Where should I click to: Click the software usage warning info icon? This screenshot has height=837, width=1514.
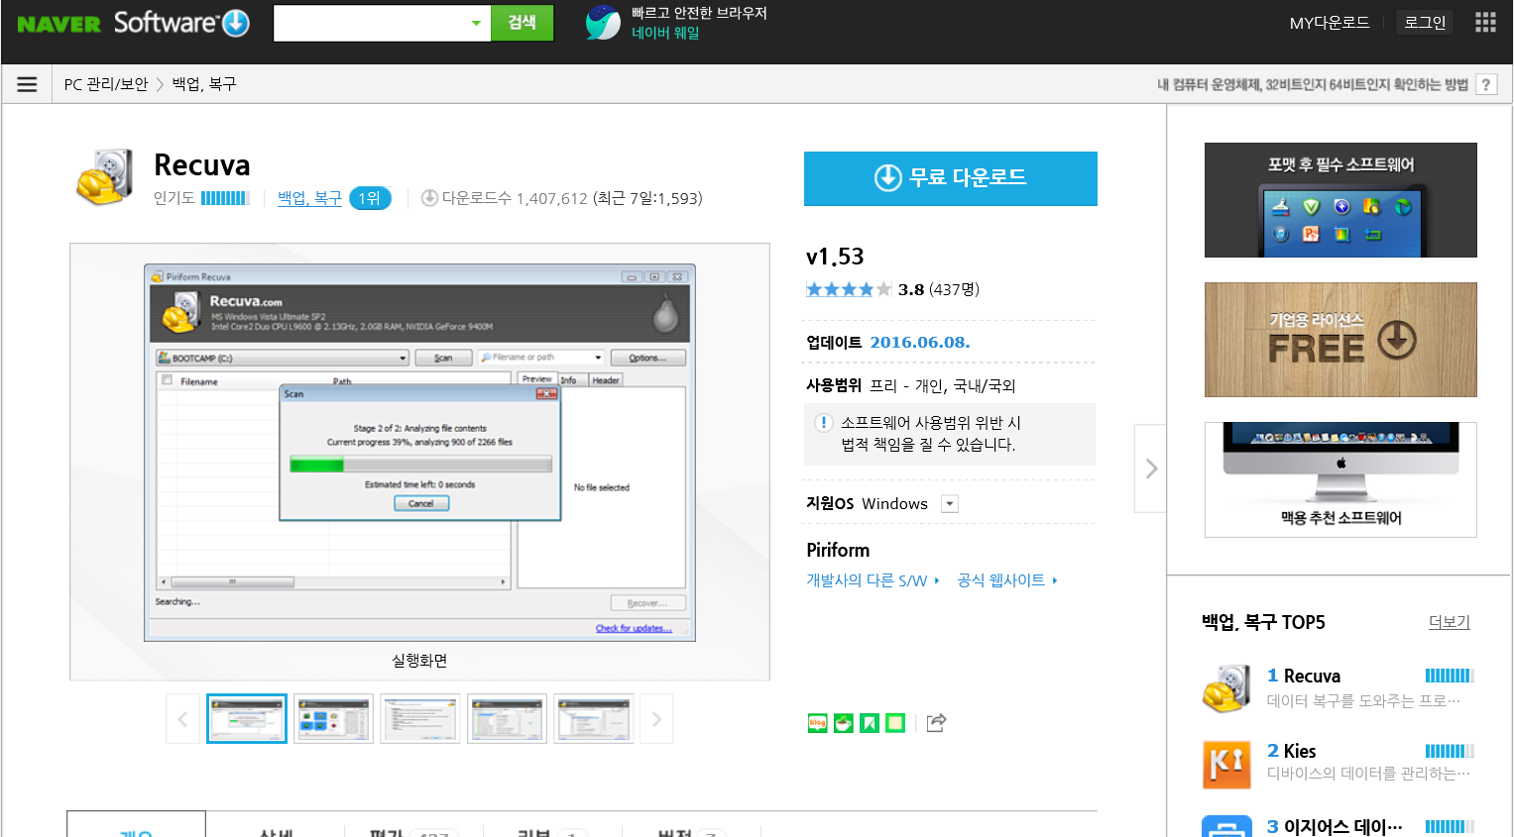click(823, 423)
